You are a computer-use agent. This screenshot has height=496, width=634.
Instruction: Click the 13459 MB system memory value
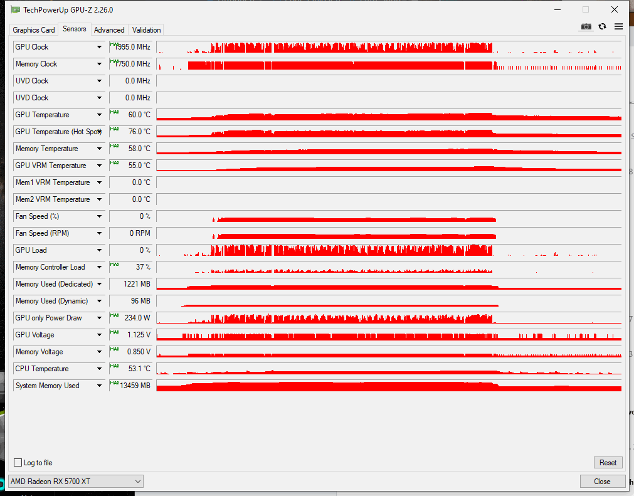coord(130,386)
